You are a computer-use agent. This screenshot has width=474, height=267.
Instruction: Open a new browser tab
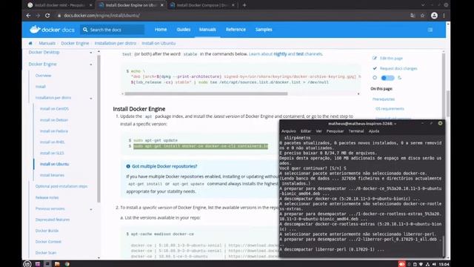pyautogui.click(x=244, y=5)
